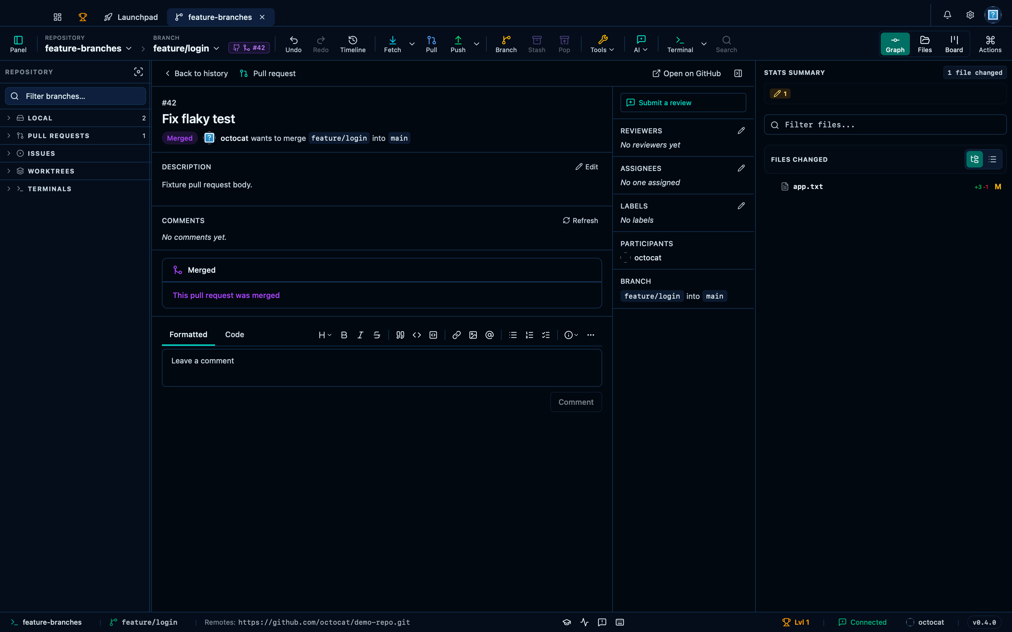1012x632 pixels.
Task: Expand Fetch options arrow
Action: point(412,44)
